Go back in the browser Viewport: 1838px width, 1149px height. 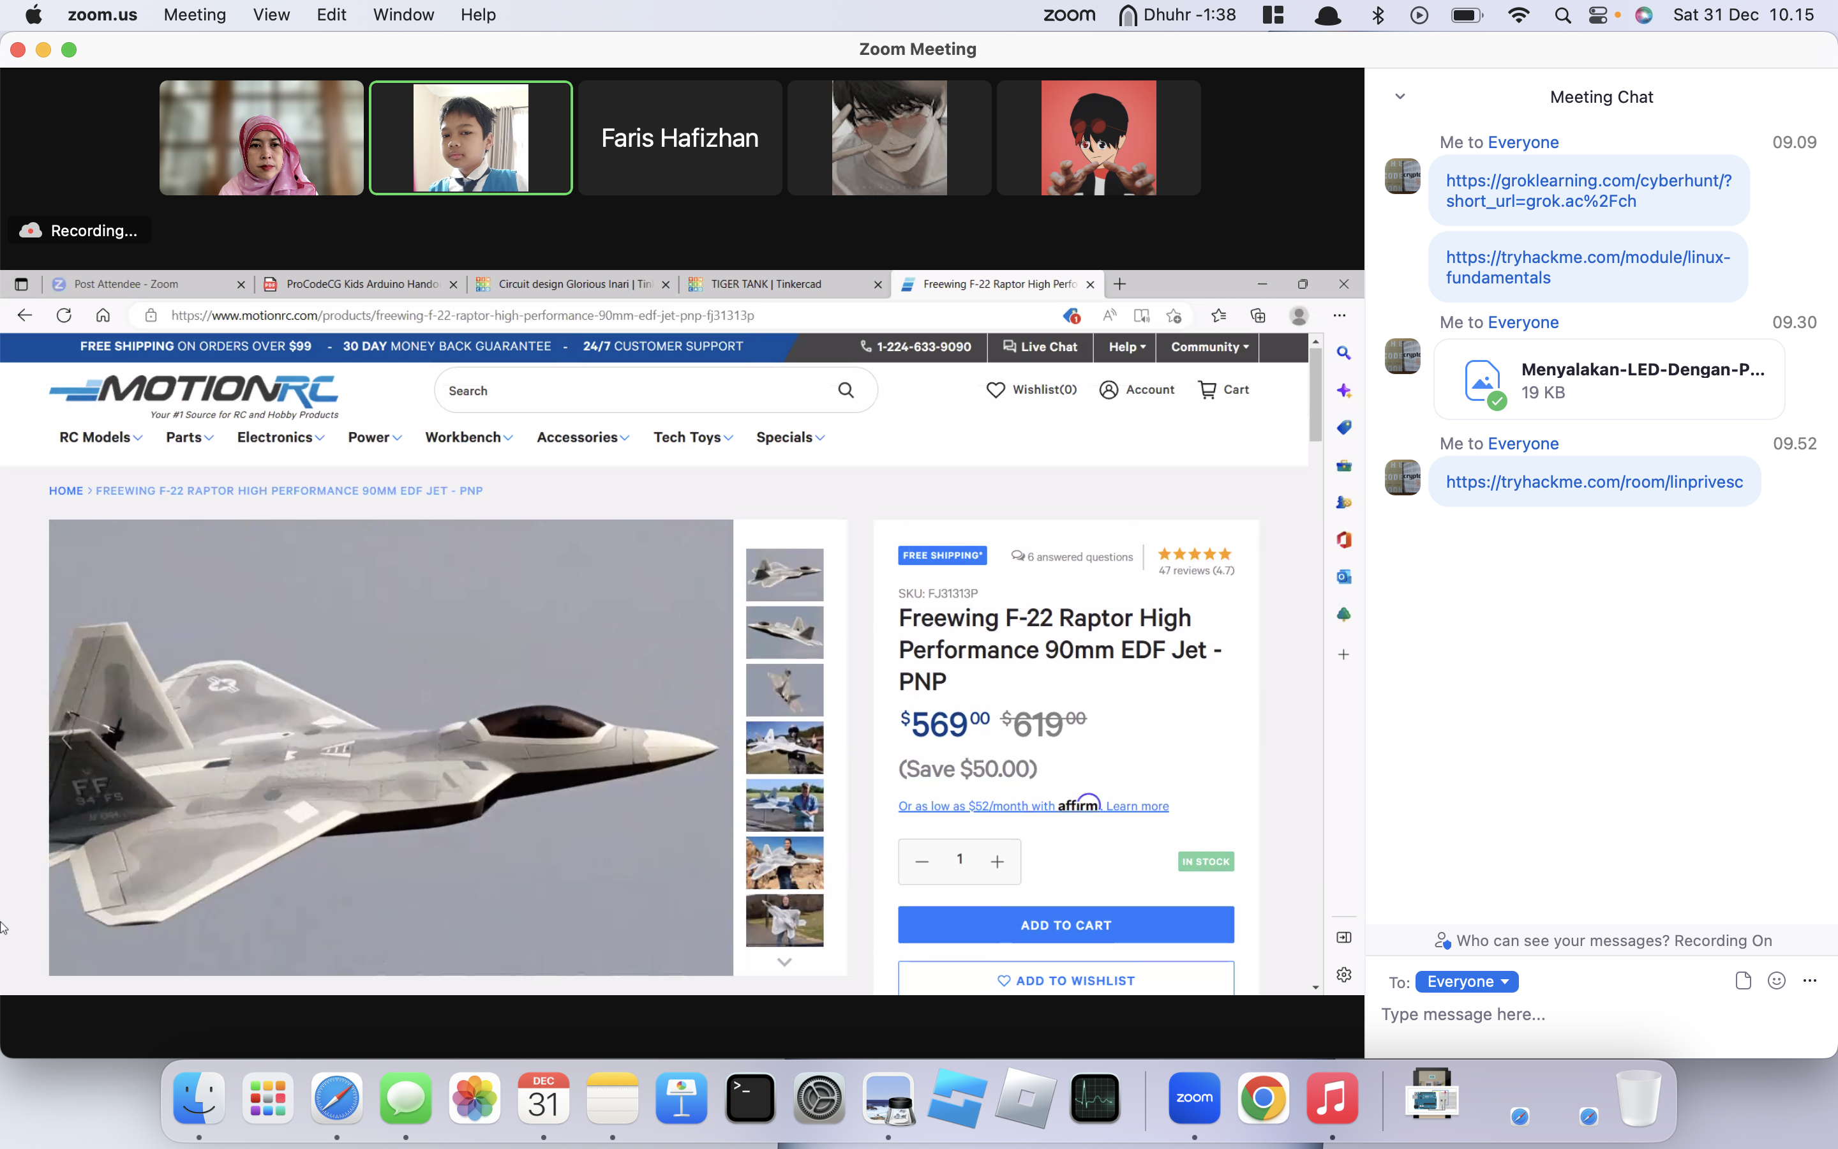click(24, 315)
